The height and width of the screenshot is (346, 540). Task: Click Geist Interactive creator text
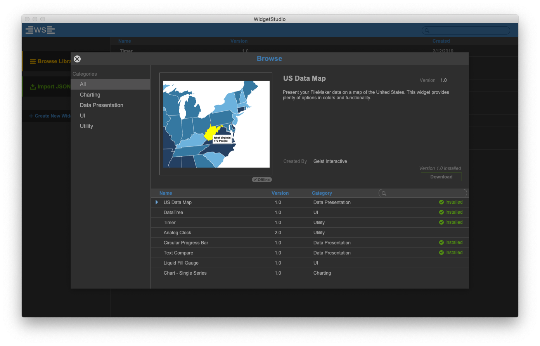(x=330, y=161)
